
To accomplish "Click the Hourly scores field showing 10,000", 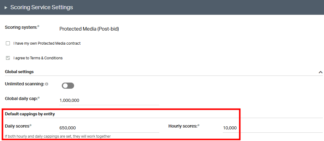I will pyautogui.click(x=273, y=128).
